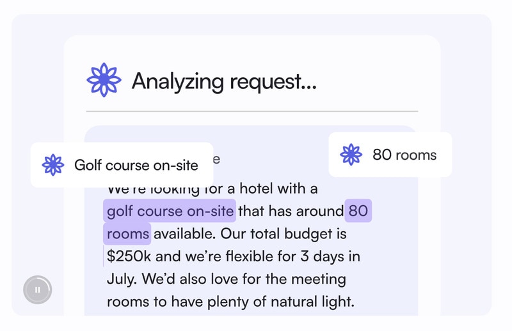Click the divider line below the heading
The height and width of the screenshot is (331, 512).
coord(252,111)
